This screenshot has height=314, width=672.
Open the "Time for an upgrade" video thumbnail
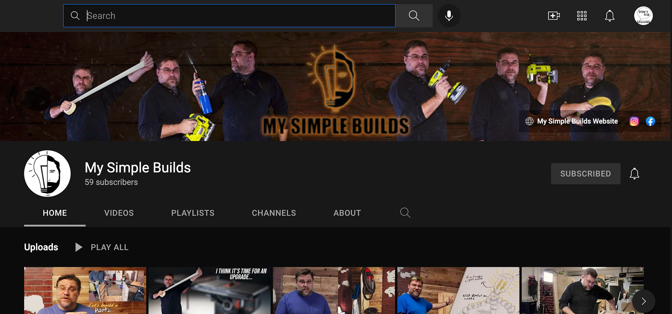[210, 291]
